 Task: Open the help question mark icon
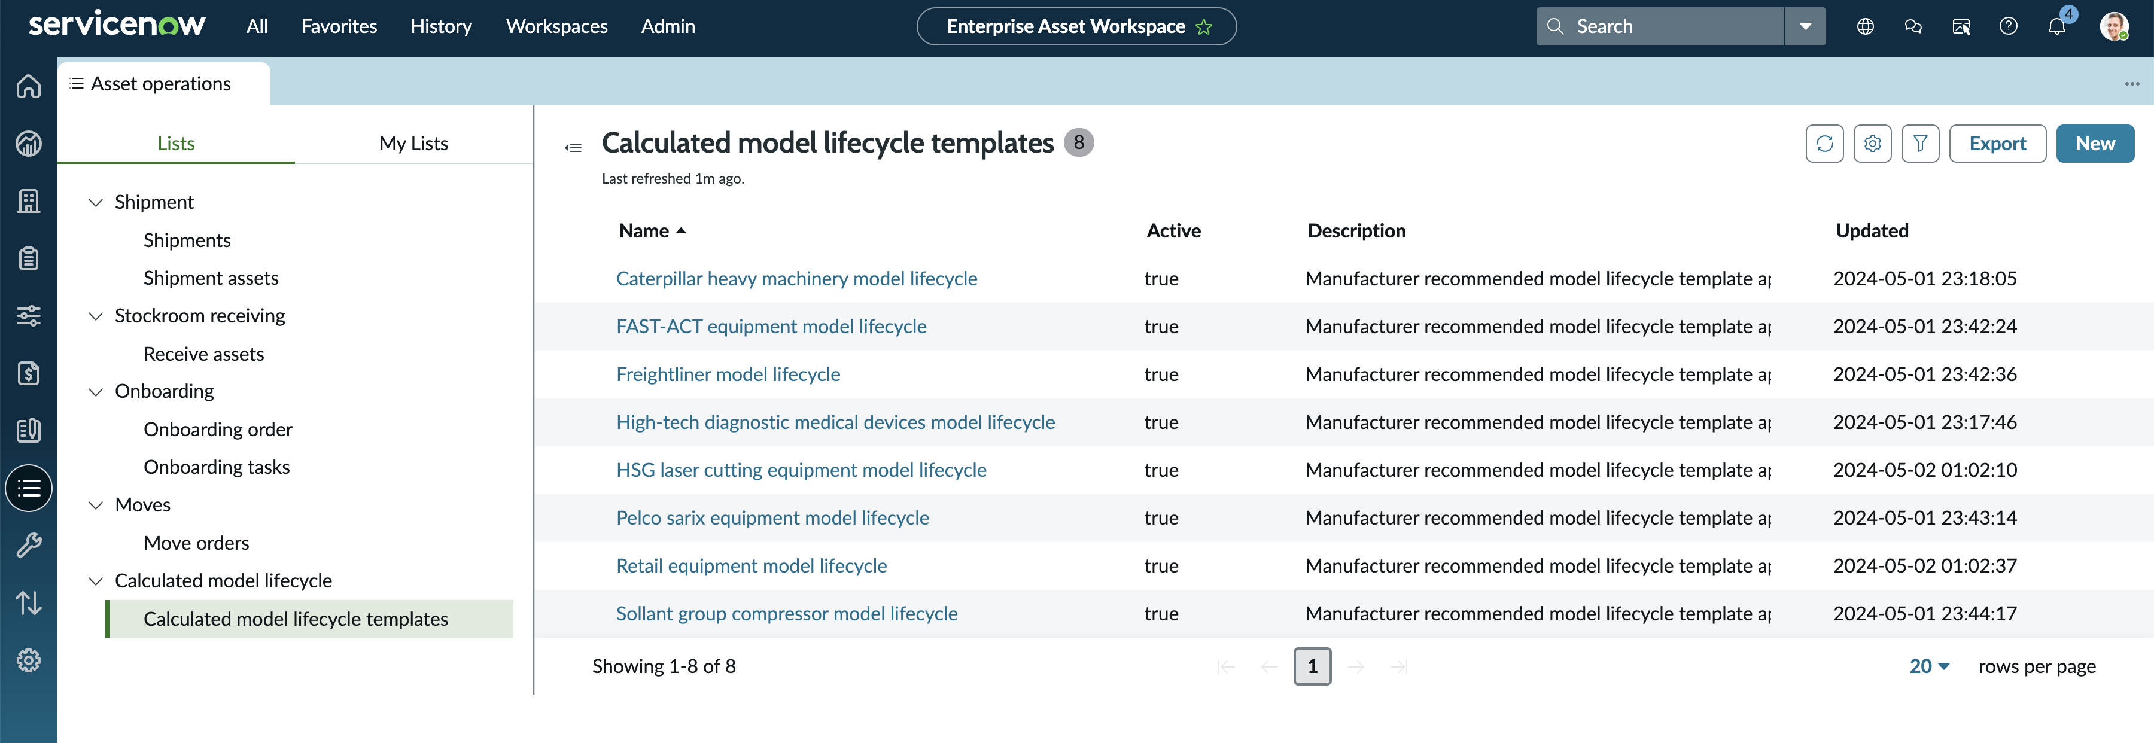tap(2009, 27)
